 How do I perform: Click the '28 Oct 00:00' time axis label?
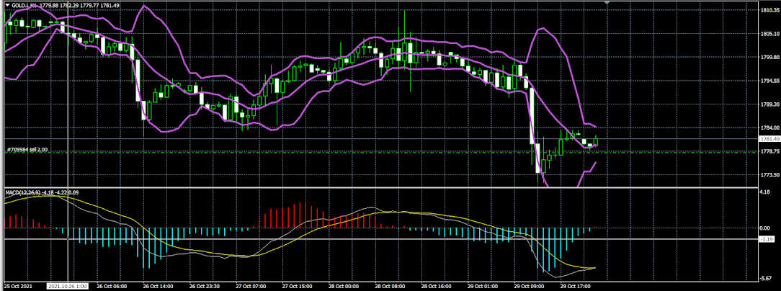coord(344,287)
